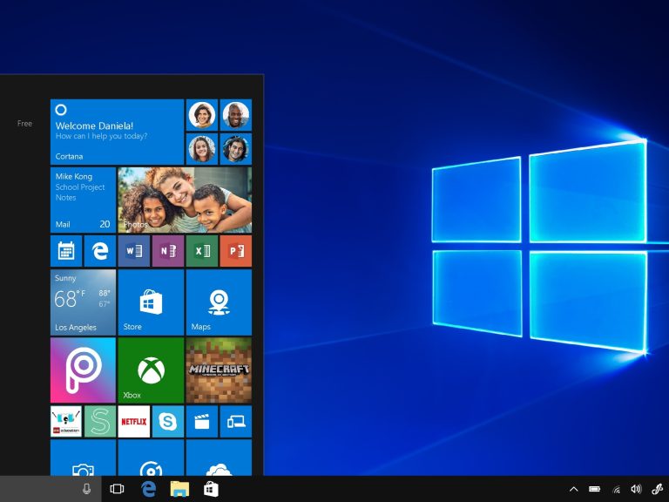Image resolution: width=669 pixels, height=502 pixels.
Task: Click the taskbar search box
Action: pyautogui.click(x=51, y=489)
